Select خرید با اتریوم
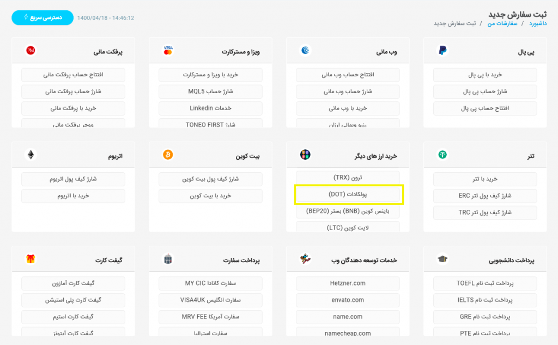The height and width of the screenshot is (345, 558). [x=73, y=196]
